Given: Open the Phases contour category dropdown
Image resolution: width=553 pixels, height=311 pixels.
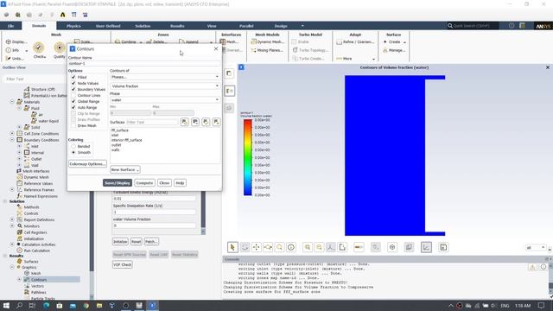Looking at the screenshot, I should (165, 77).
